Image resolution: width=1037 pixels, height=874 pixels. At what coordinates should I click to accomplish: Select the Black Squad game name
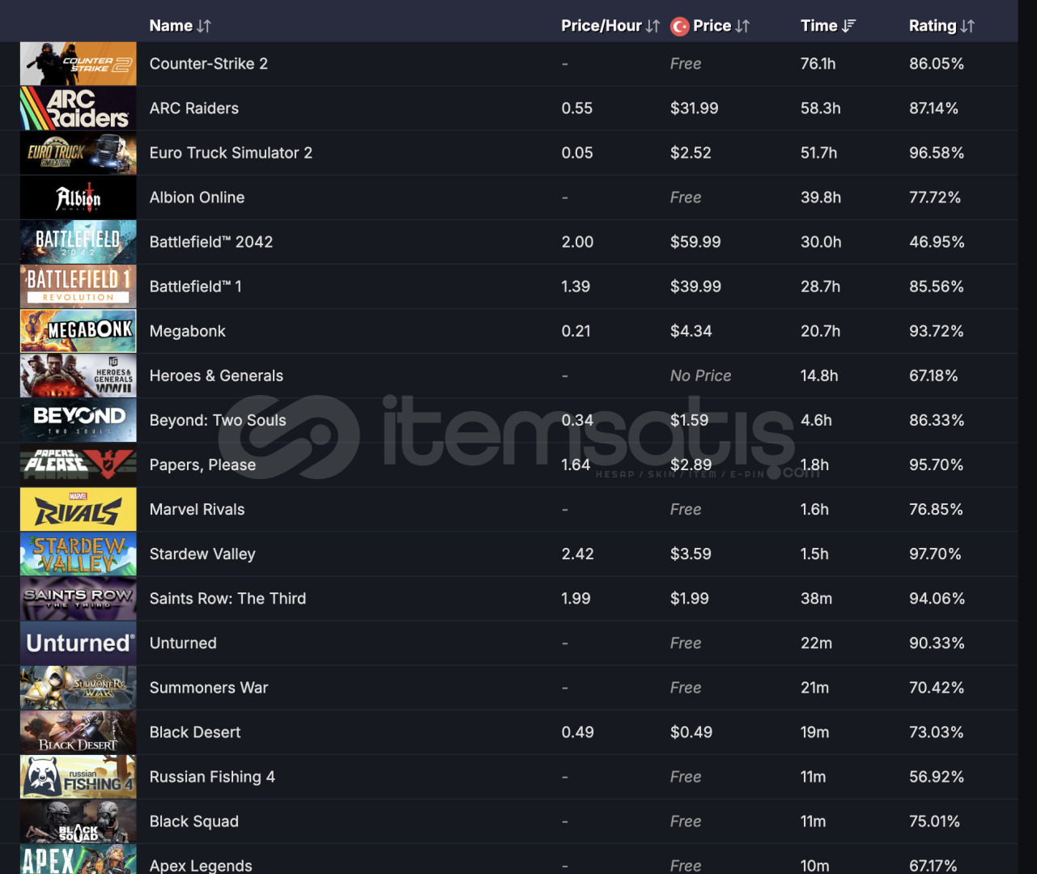pyautogui.click(x=194, y=821)
